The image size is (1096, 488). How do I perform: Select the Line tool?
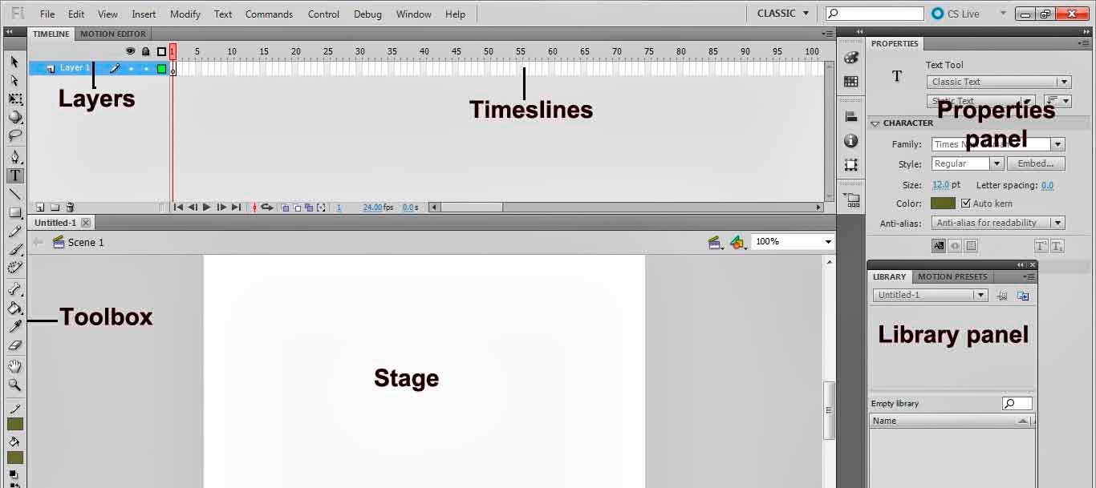tap(14, 194)
